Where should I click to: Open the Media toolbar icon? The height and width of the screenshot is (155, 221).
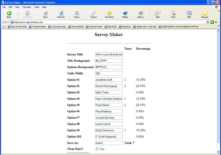pos(125,13)
